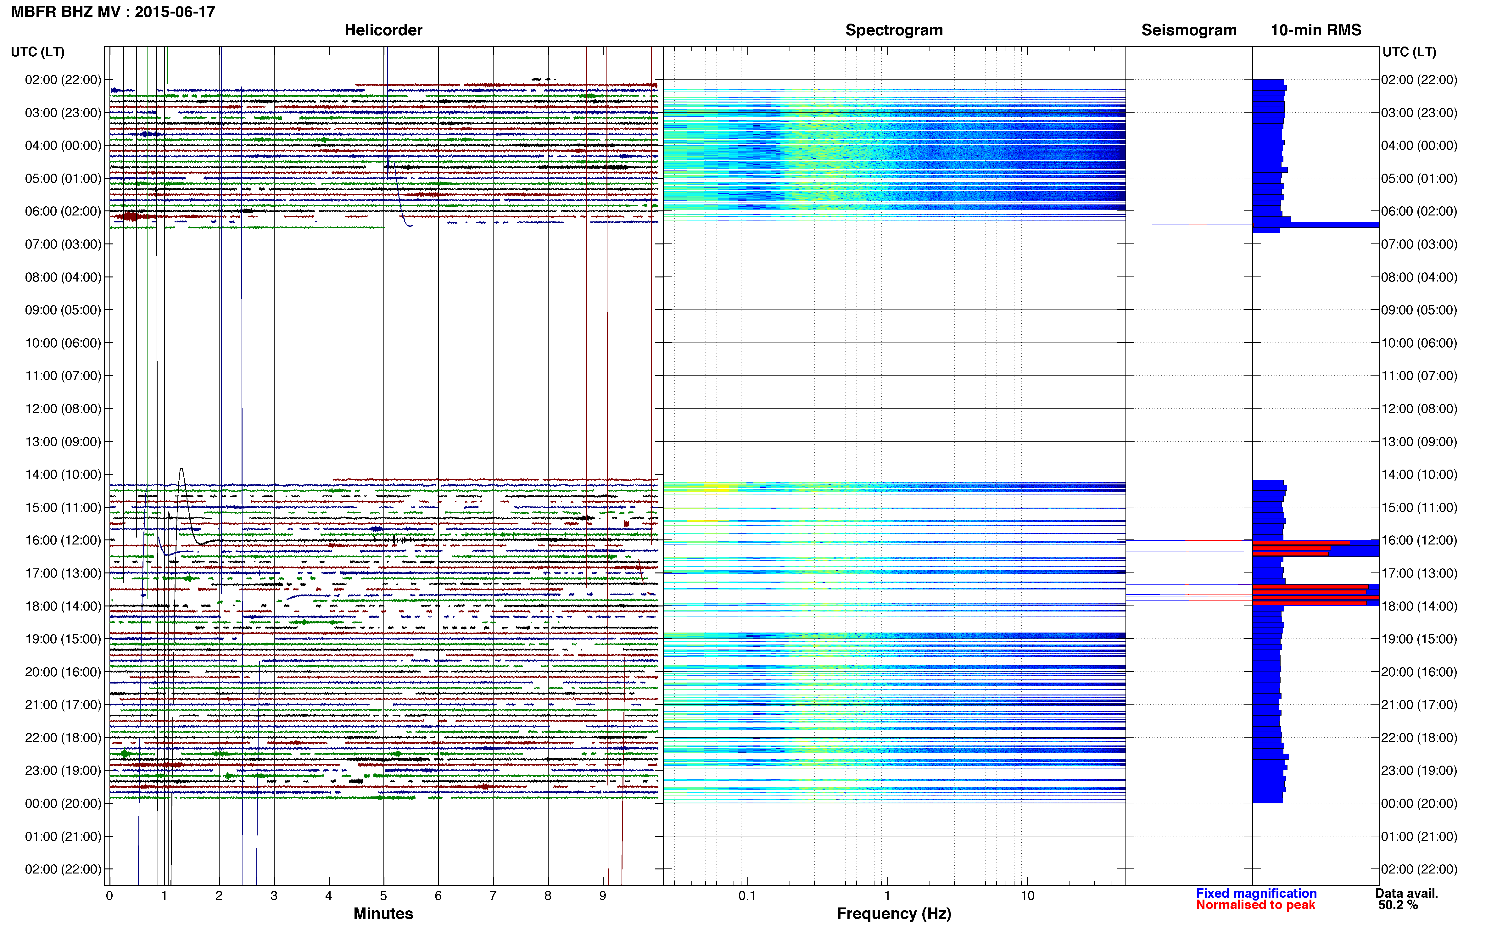This screenshot has height=932, width=1491.
Task: Click the 'Frequency (Hz)' x-axis label
Action: [x=894, y=913]
